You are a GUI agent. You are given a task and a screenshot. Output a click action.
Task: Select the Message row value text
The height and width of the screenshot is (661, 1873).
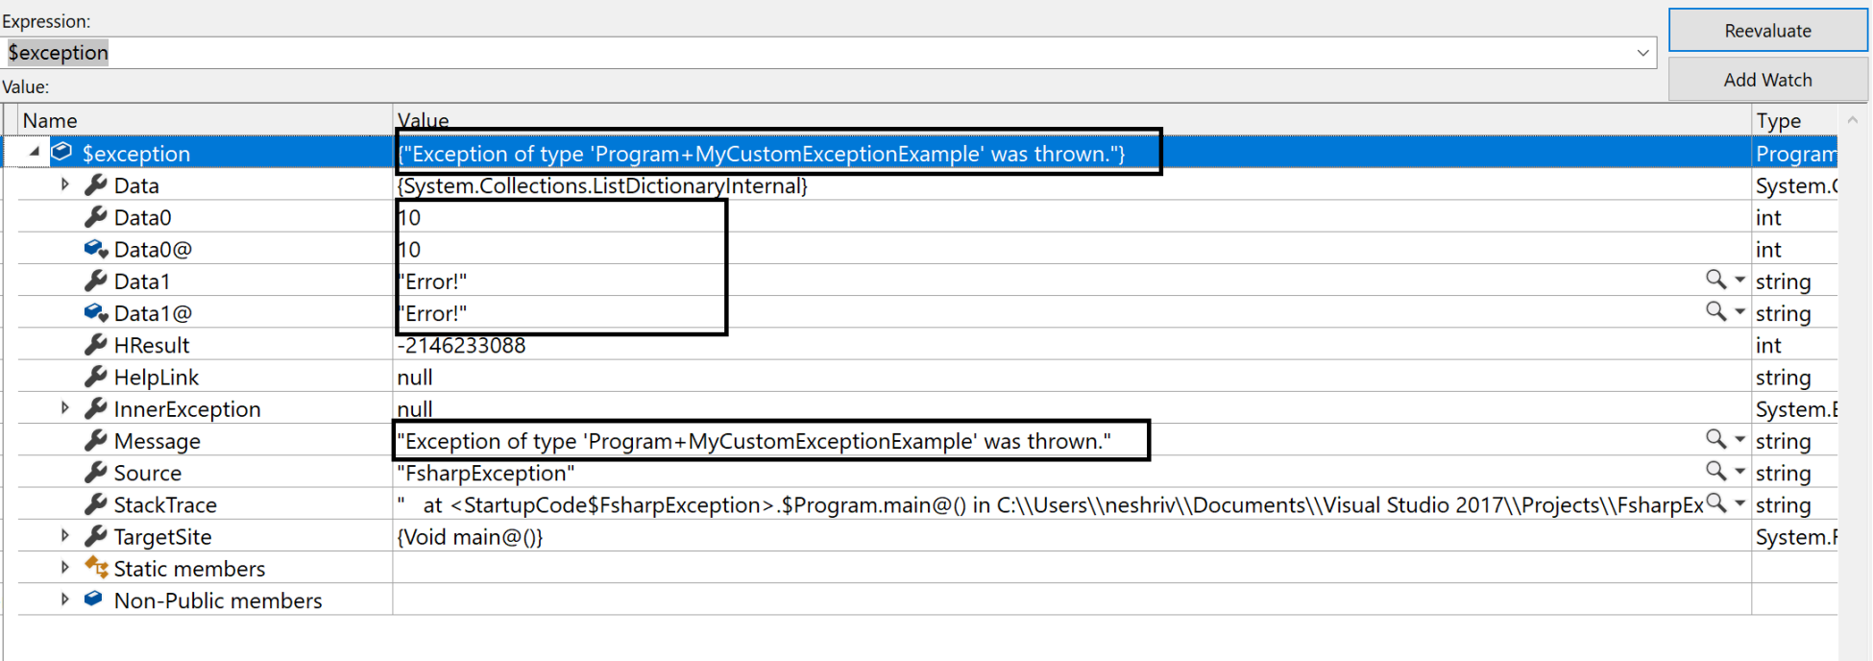tap(754, 441)
